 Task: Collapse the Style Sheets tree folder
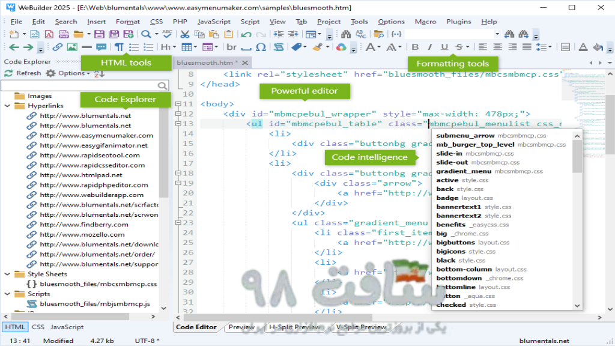click(x=7, y=274)
